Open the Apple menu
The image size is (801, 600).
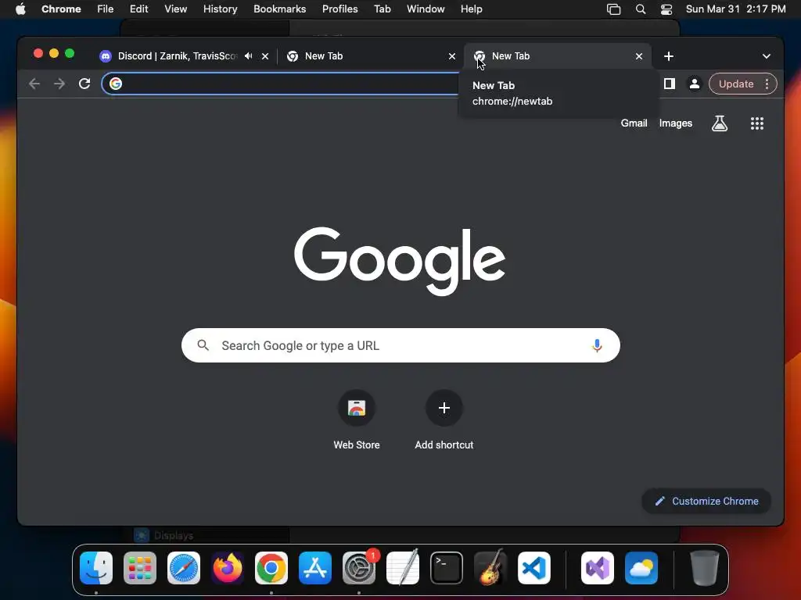[20, 9]
